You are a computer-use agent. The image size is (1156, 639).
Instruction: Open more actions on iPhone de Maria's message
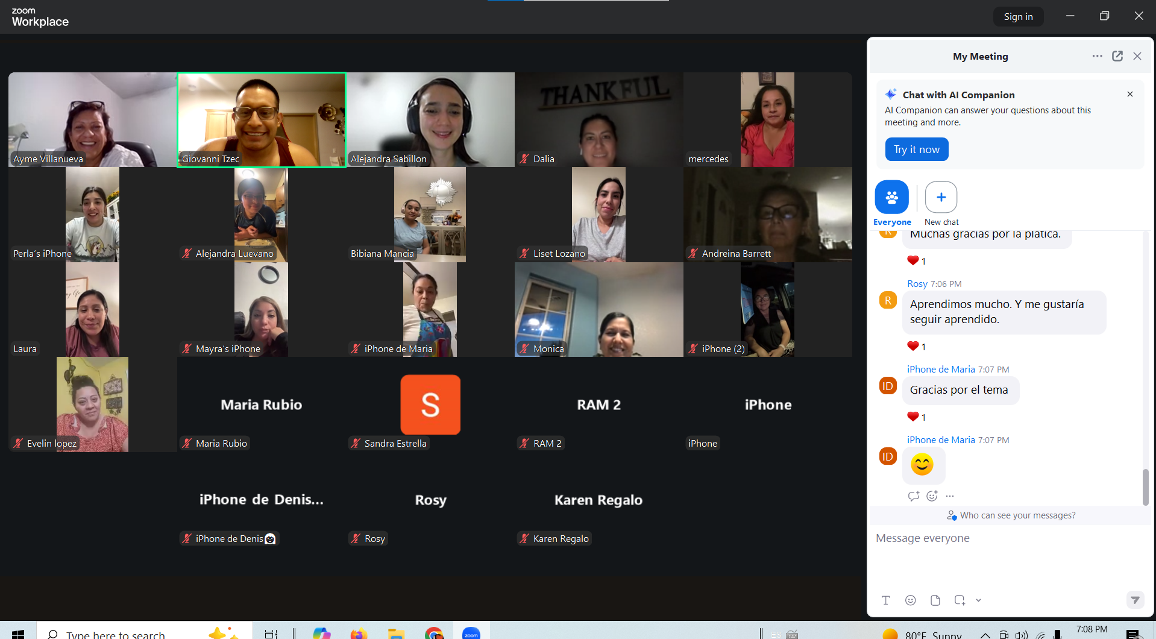(950, 496)
